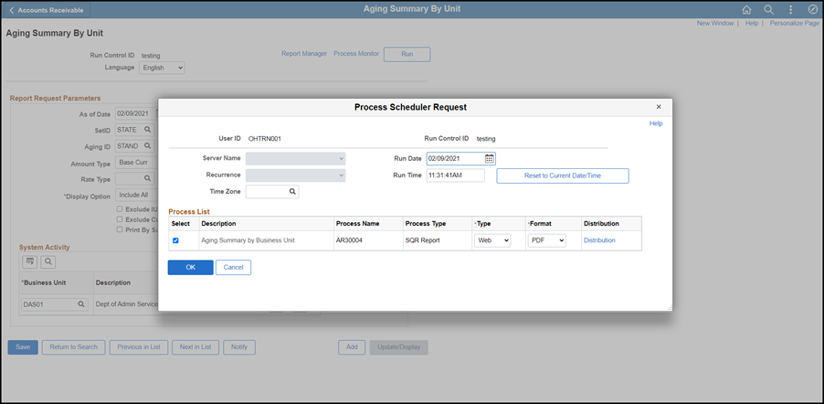
Task: Uncheck Select for Aging Summary process
Action: [175, 240]
